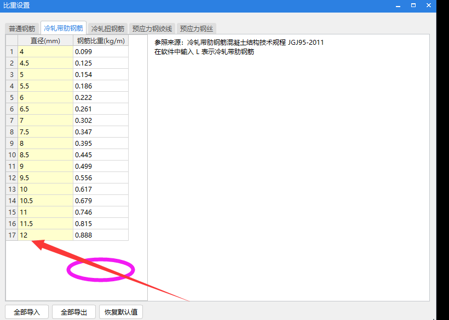Select the 预应力钢绞线 tab

click(x=154, y=28)
